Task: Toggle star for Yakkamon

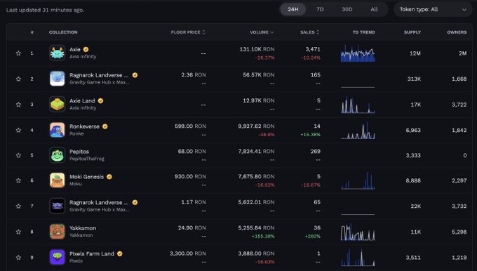Action: [x=18, y=232]
